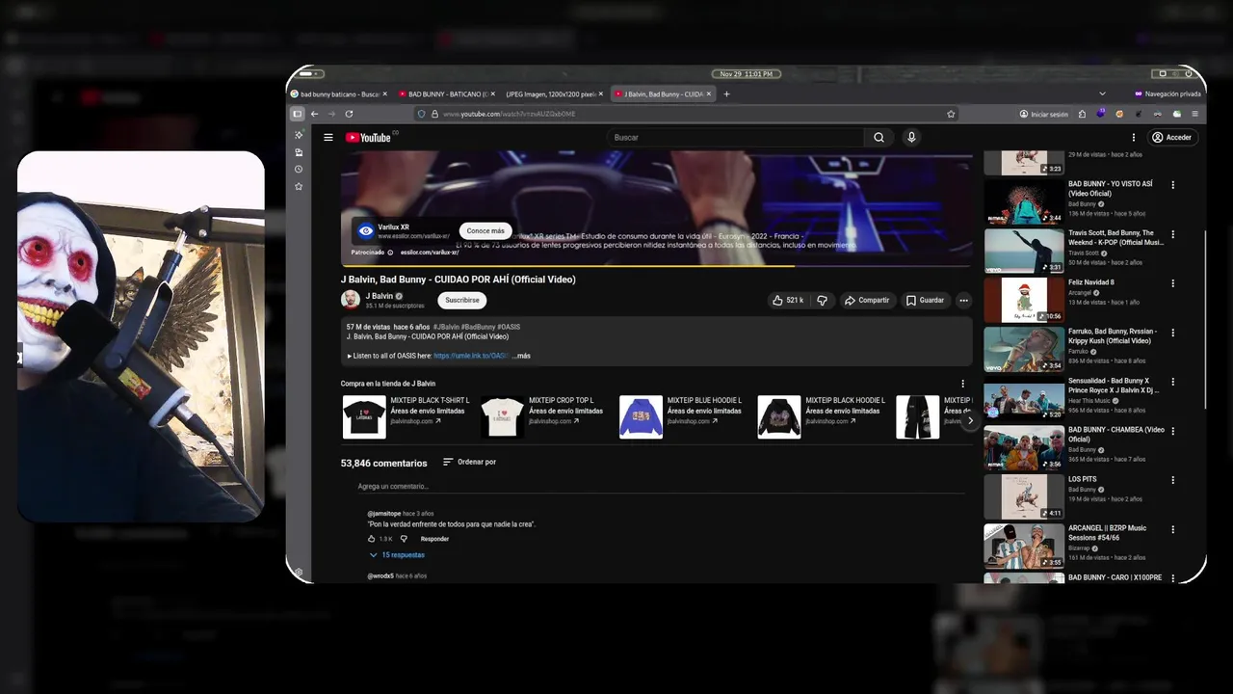This screenshot has width=1233, height=694.
Task: Expand description with ...más
Action: (x=521, y=356)
